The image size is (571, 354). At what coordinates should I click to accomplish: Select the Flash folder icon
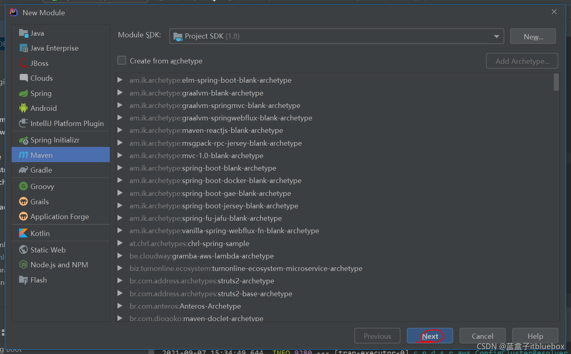tap(23, 280)
